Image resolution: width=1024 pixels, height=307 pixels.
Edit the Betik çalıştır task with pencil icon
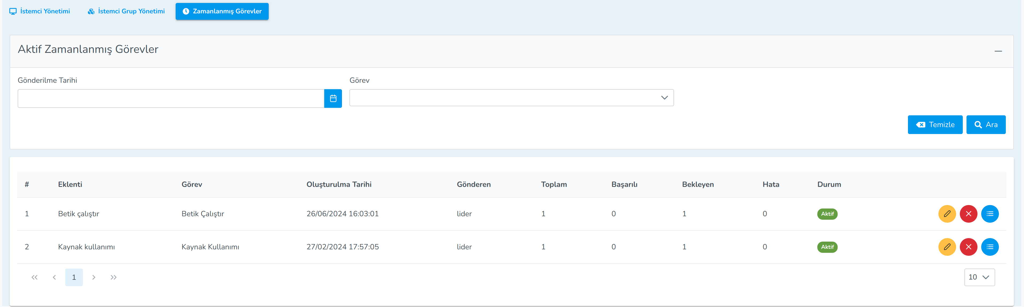pyautogui.click(x=947, y=214)
